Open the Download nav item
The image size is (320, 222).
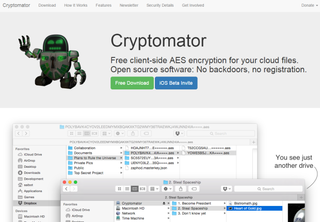(x=47, y=5)
